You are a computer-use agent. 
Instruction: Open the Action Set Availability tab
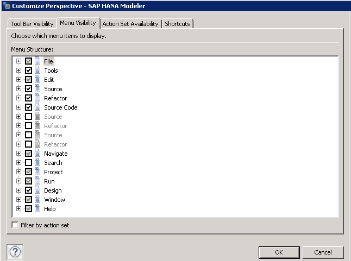130,24
